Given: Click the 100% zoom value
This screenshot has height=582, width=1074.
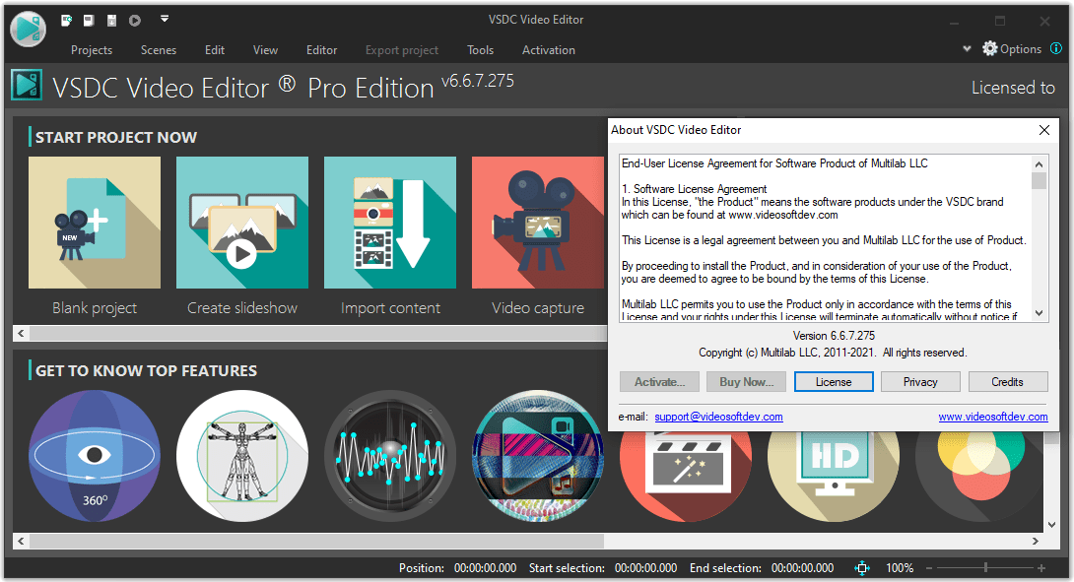Looking at the screenshot, I should (900, 567).
